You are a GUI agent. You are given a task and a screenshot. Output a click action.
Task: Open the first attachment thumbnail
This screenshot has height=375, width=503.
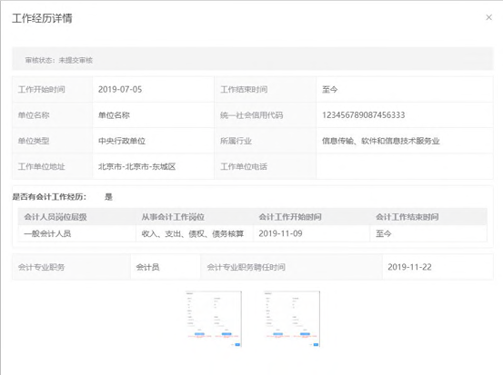pyautogui.click(x=214, y=319)
